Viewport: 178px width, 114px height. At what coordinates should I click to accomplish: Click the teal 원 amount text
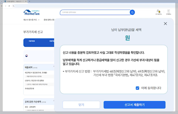click(x=128, y=38)
